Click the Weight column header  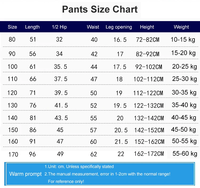click(181, 27)
